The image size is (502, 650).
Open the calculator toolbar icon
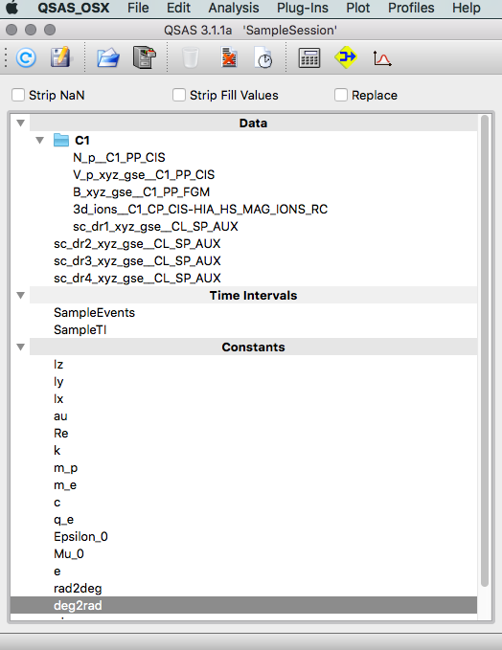click(x=309, y=57)
